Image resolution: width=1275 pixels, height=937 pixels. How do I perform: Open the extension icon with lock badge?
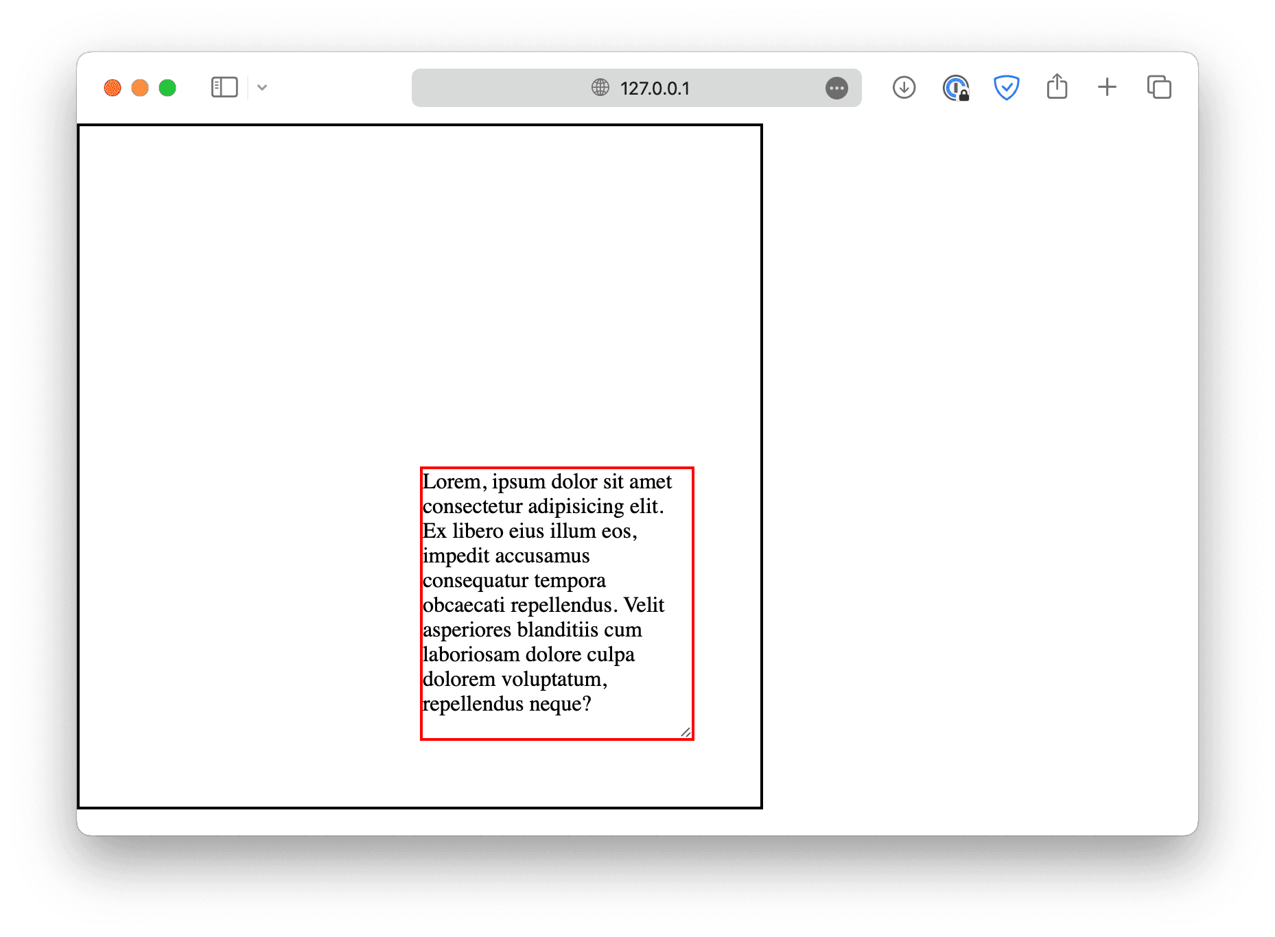[x=955, y=88]
